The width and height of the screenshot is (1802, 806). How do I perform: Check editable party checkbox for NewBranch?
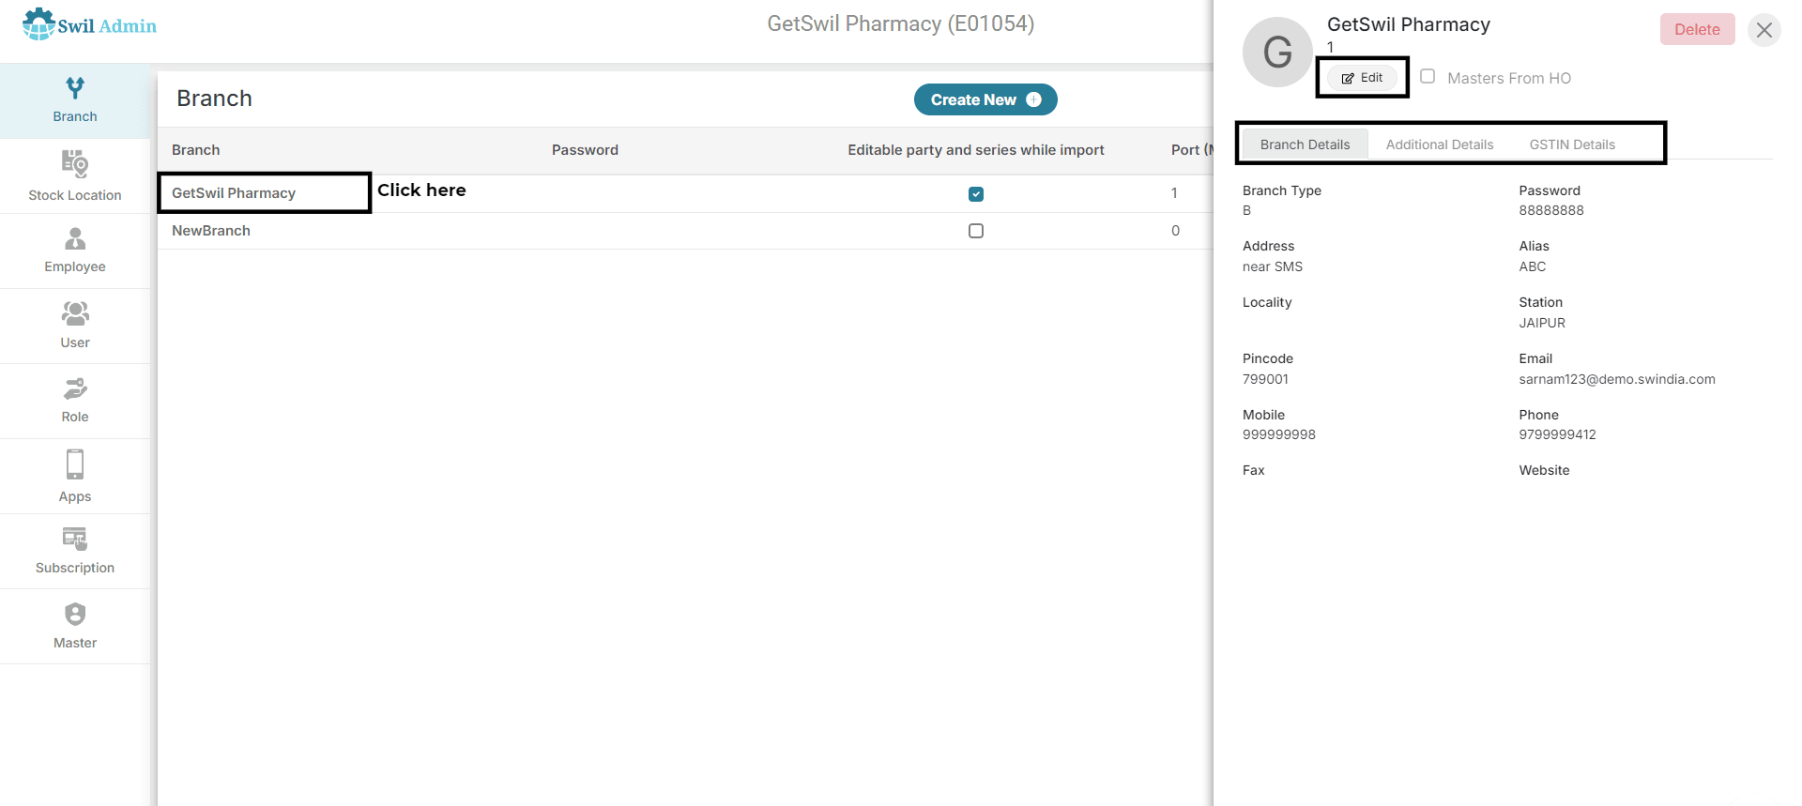coord(976,231)
